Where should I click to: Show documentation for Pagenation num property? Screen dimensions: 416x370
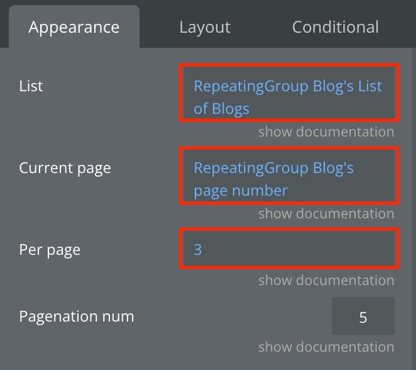pos(326,347)
